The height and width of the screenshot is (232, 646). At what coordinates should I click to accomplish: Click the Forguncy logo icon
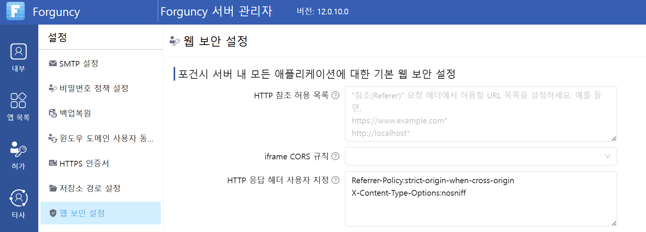(x=16, y=11)
